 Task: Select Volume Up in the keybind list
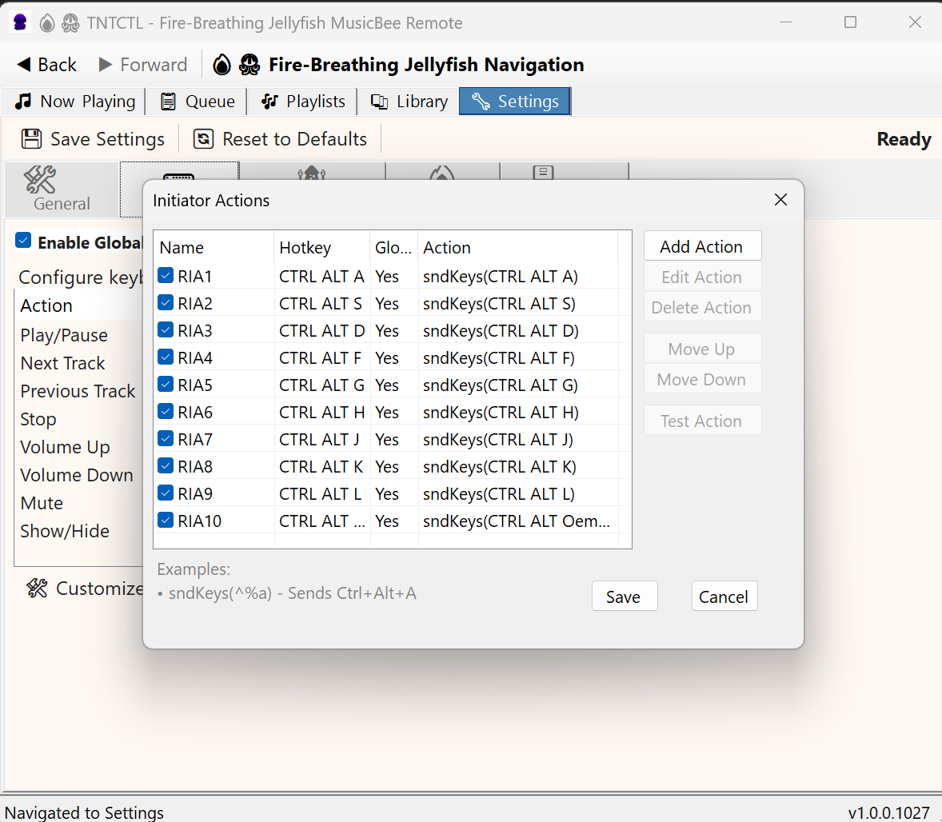pyautogui.click(x=65, y=447)
